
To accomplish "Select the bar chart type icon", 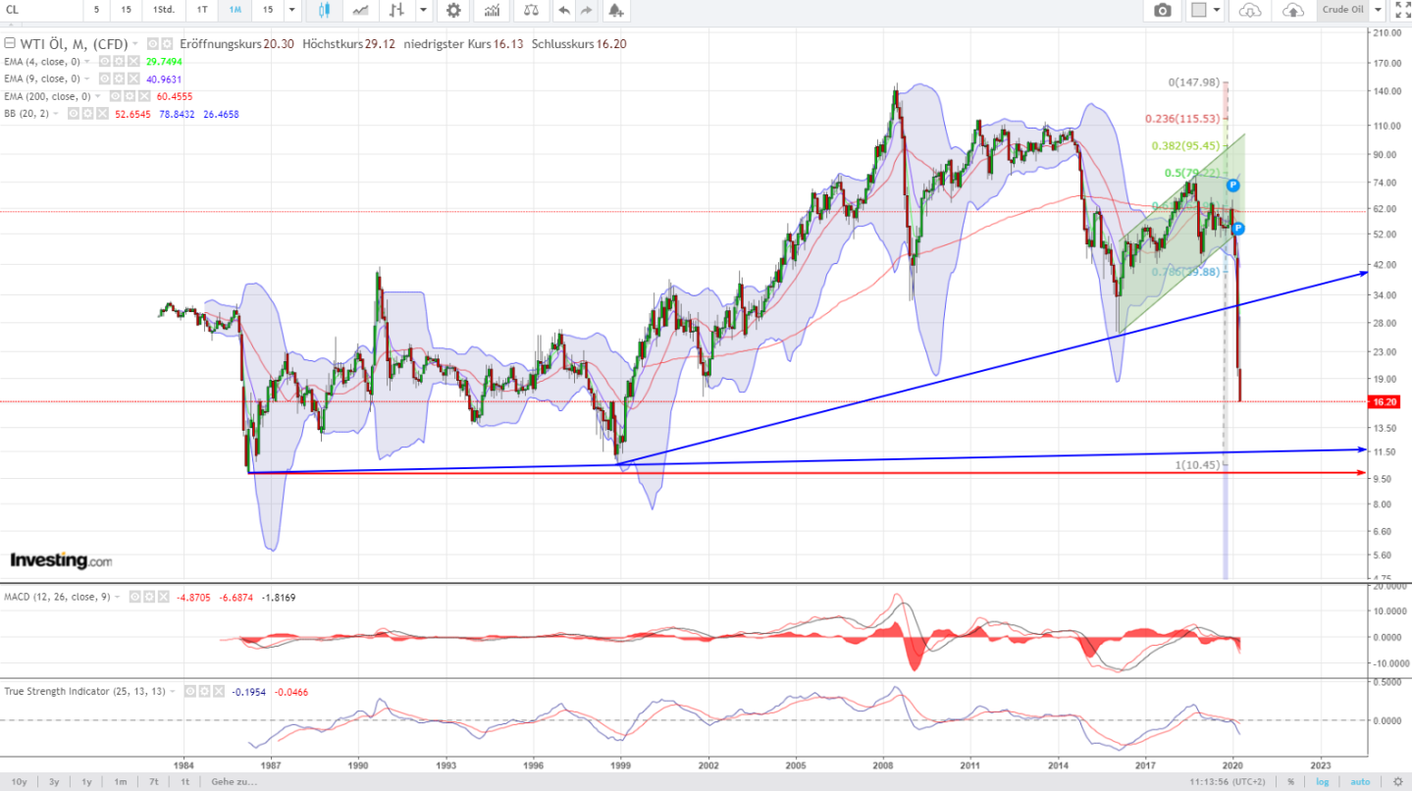I will tap(396, 10).
